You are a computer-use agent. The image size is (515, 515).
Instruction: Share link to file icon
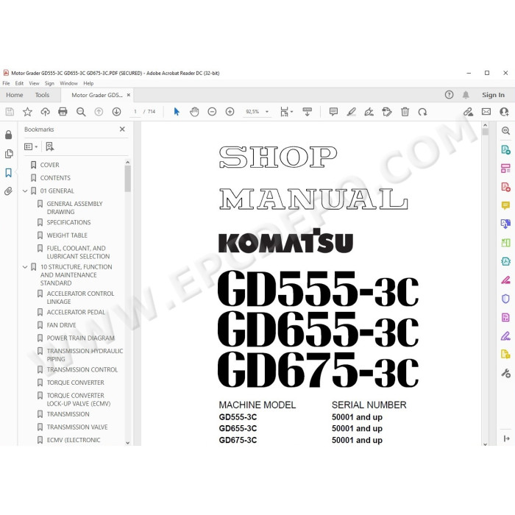point(469,112)
